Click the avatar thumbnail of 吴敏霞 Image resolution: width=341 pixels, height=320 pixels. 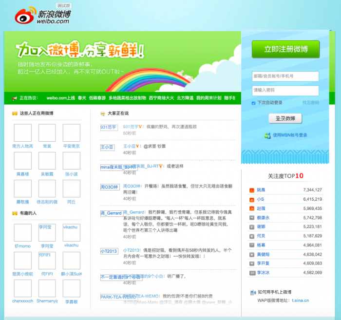click(47, 161)
